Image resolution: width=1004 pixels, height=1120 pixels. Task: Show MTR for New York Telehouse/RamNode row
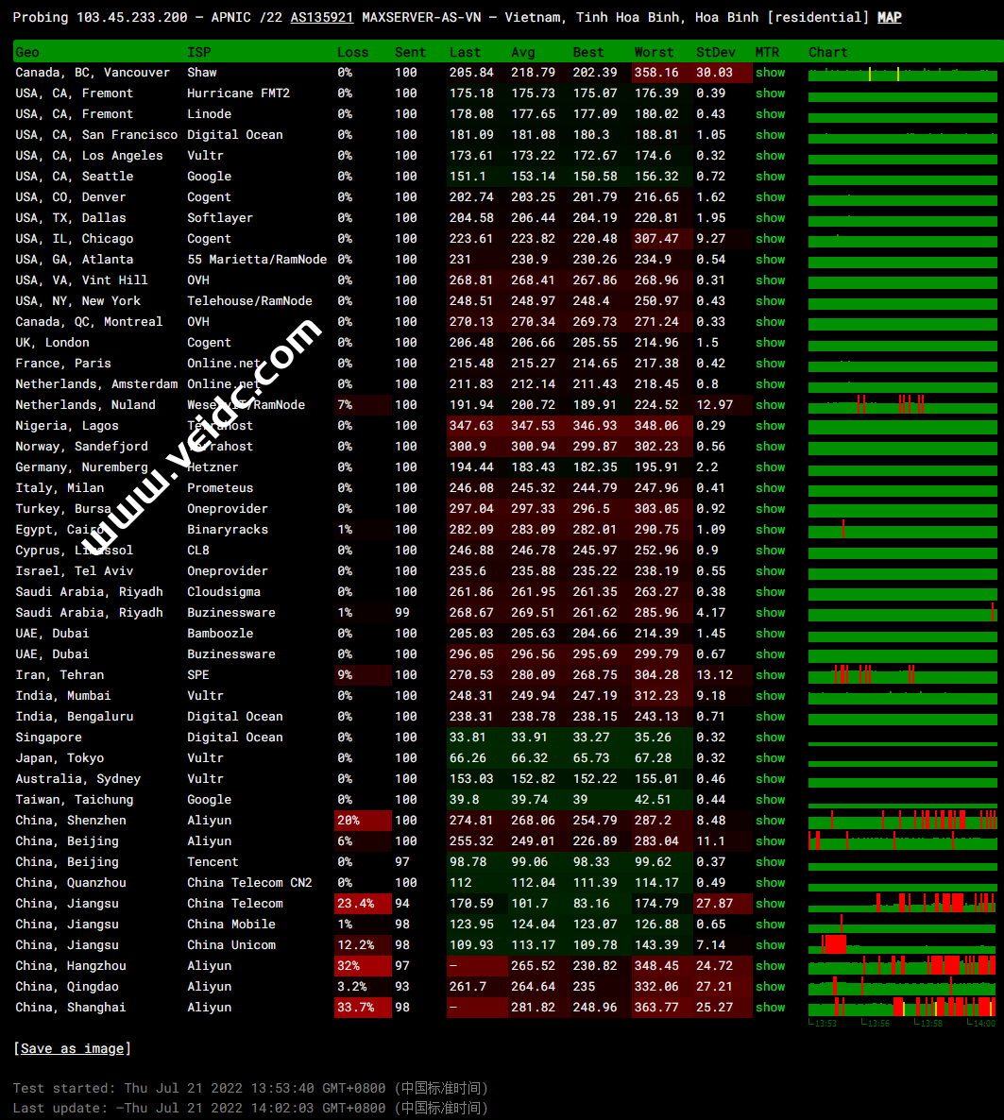pos(771,300)
